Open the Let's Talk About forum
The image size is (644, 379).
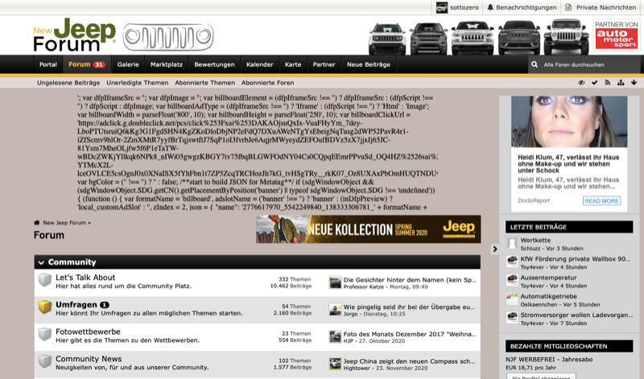click(85, 278)
